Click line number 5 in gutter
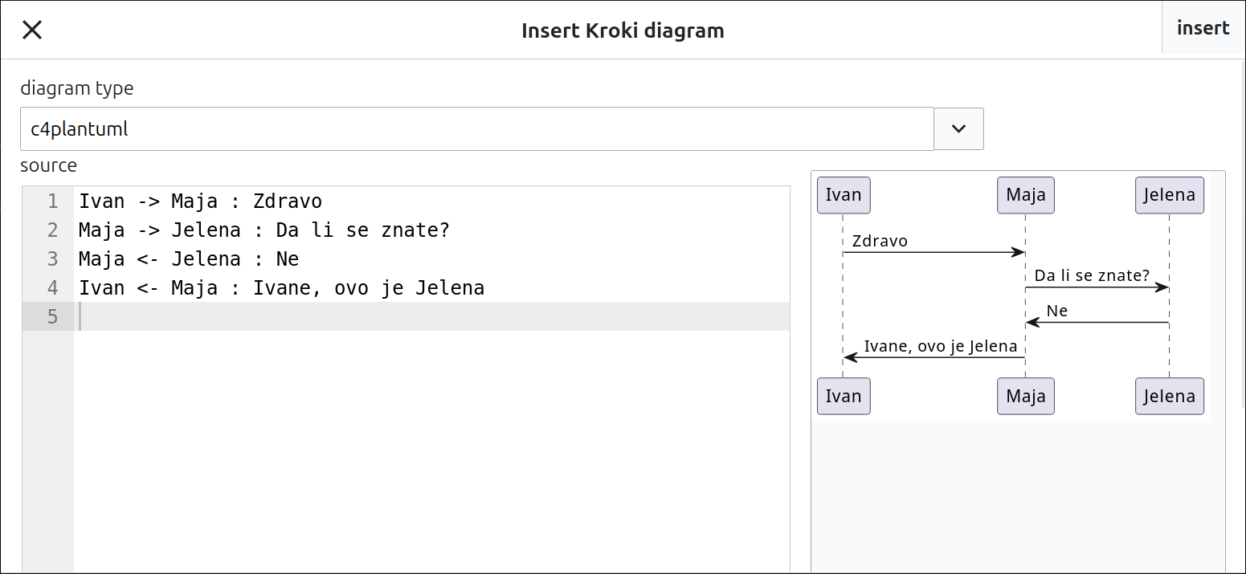The height and width of the screenshot is (574, 1246). point(52,317)
